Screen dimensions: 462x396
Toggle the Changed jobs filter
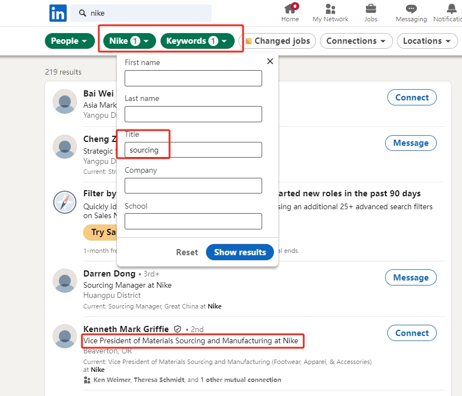[277, 41]
